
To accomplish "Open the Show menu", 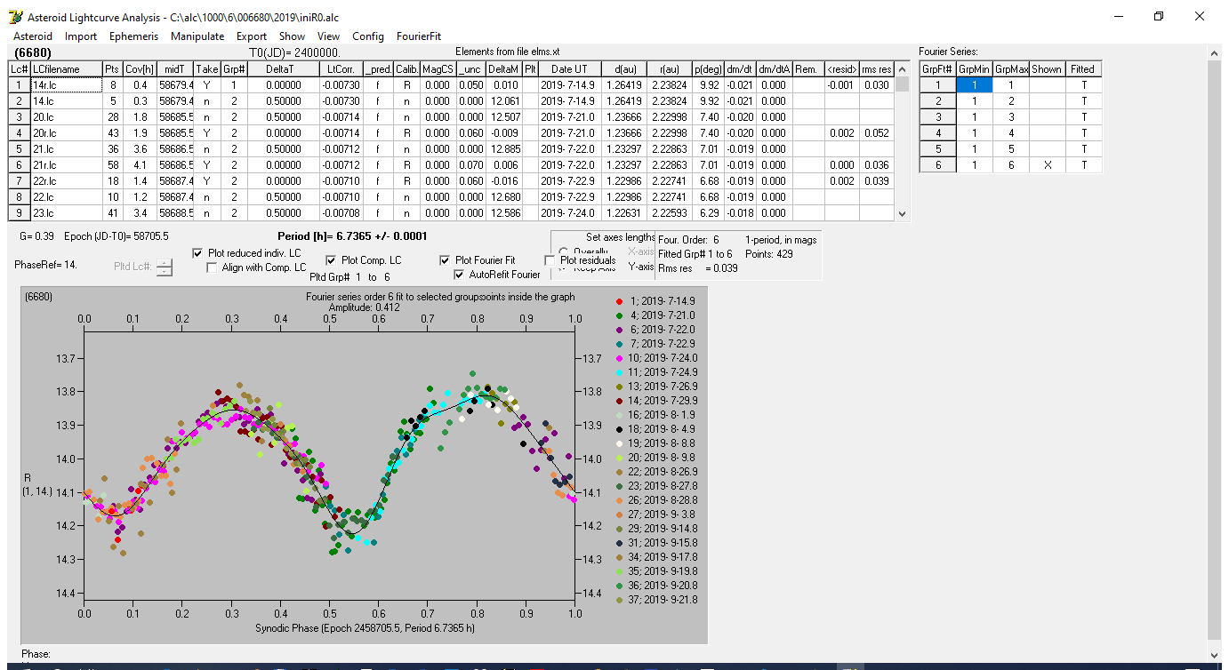I will coord(292,36).
